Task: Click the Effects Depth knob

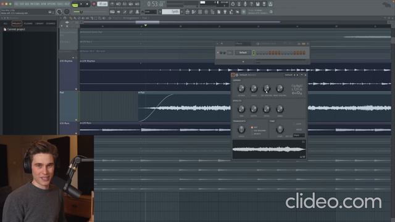Action: 254,109
